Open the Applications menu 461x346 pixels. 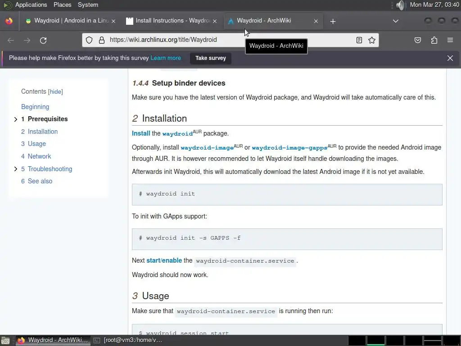pyautogui.click(x=31, y=5)
